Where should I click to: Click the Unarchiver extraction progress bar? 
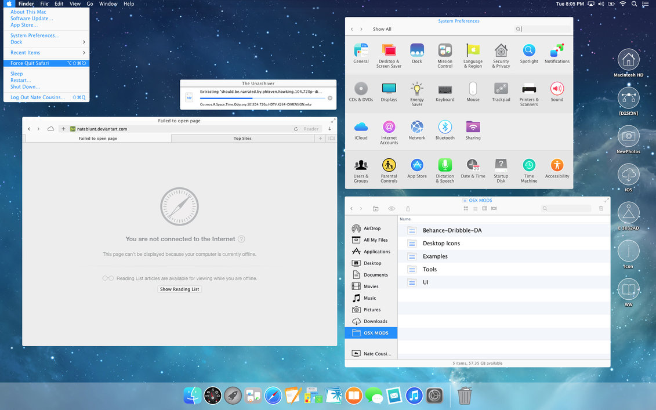click(x=262, y=99)
